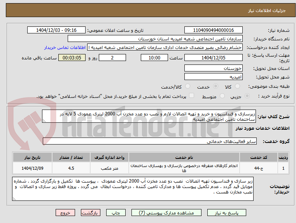Image resolution: width=296 pixels, height=223 pixels.
Task: Select the کالا/خدمت radio button
Action: tap(187, 86)
